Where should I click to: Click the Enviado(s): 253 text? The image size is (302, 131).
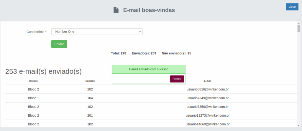(144, 53)
